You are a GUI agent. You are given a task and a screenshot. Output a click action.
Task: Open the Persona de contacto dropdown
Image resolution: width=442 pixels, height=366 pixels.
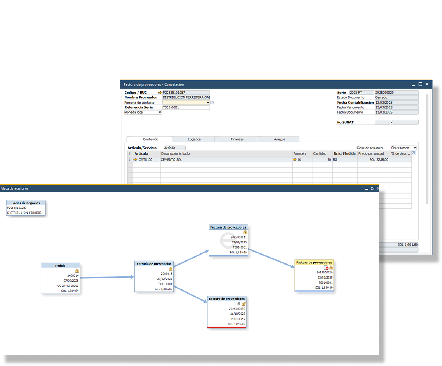208,103
